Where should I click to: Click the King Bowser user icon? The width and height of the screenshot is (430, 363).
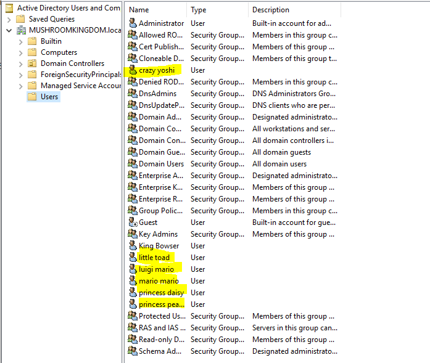132,246
